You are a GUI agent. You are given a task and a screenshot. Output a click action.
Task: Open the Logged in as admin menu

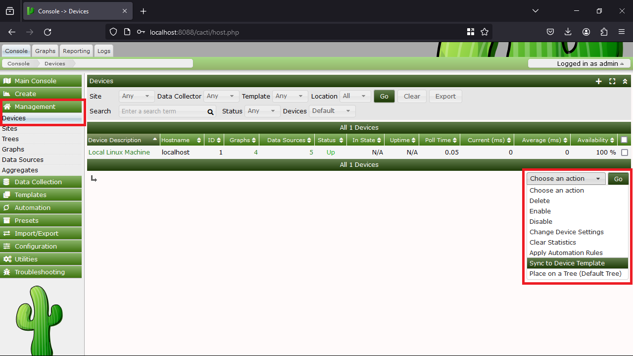click(579, 63)
